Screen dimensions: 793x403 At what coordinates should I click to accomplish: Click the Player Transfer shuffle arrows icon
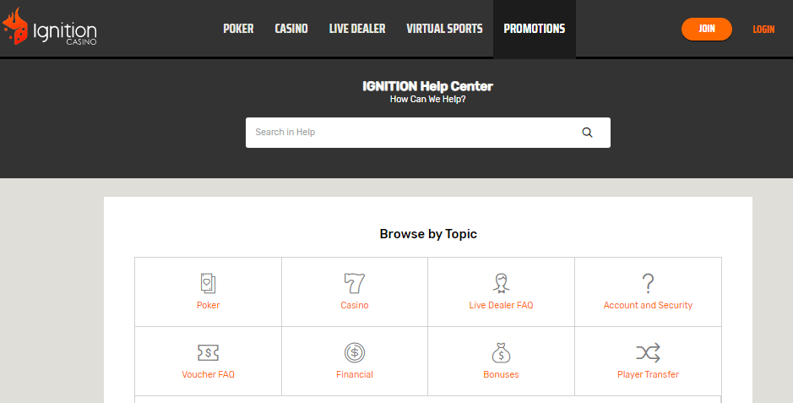[648, 352]
